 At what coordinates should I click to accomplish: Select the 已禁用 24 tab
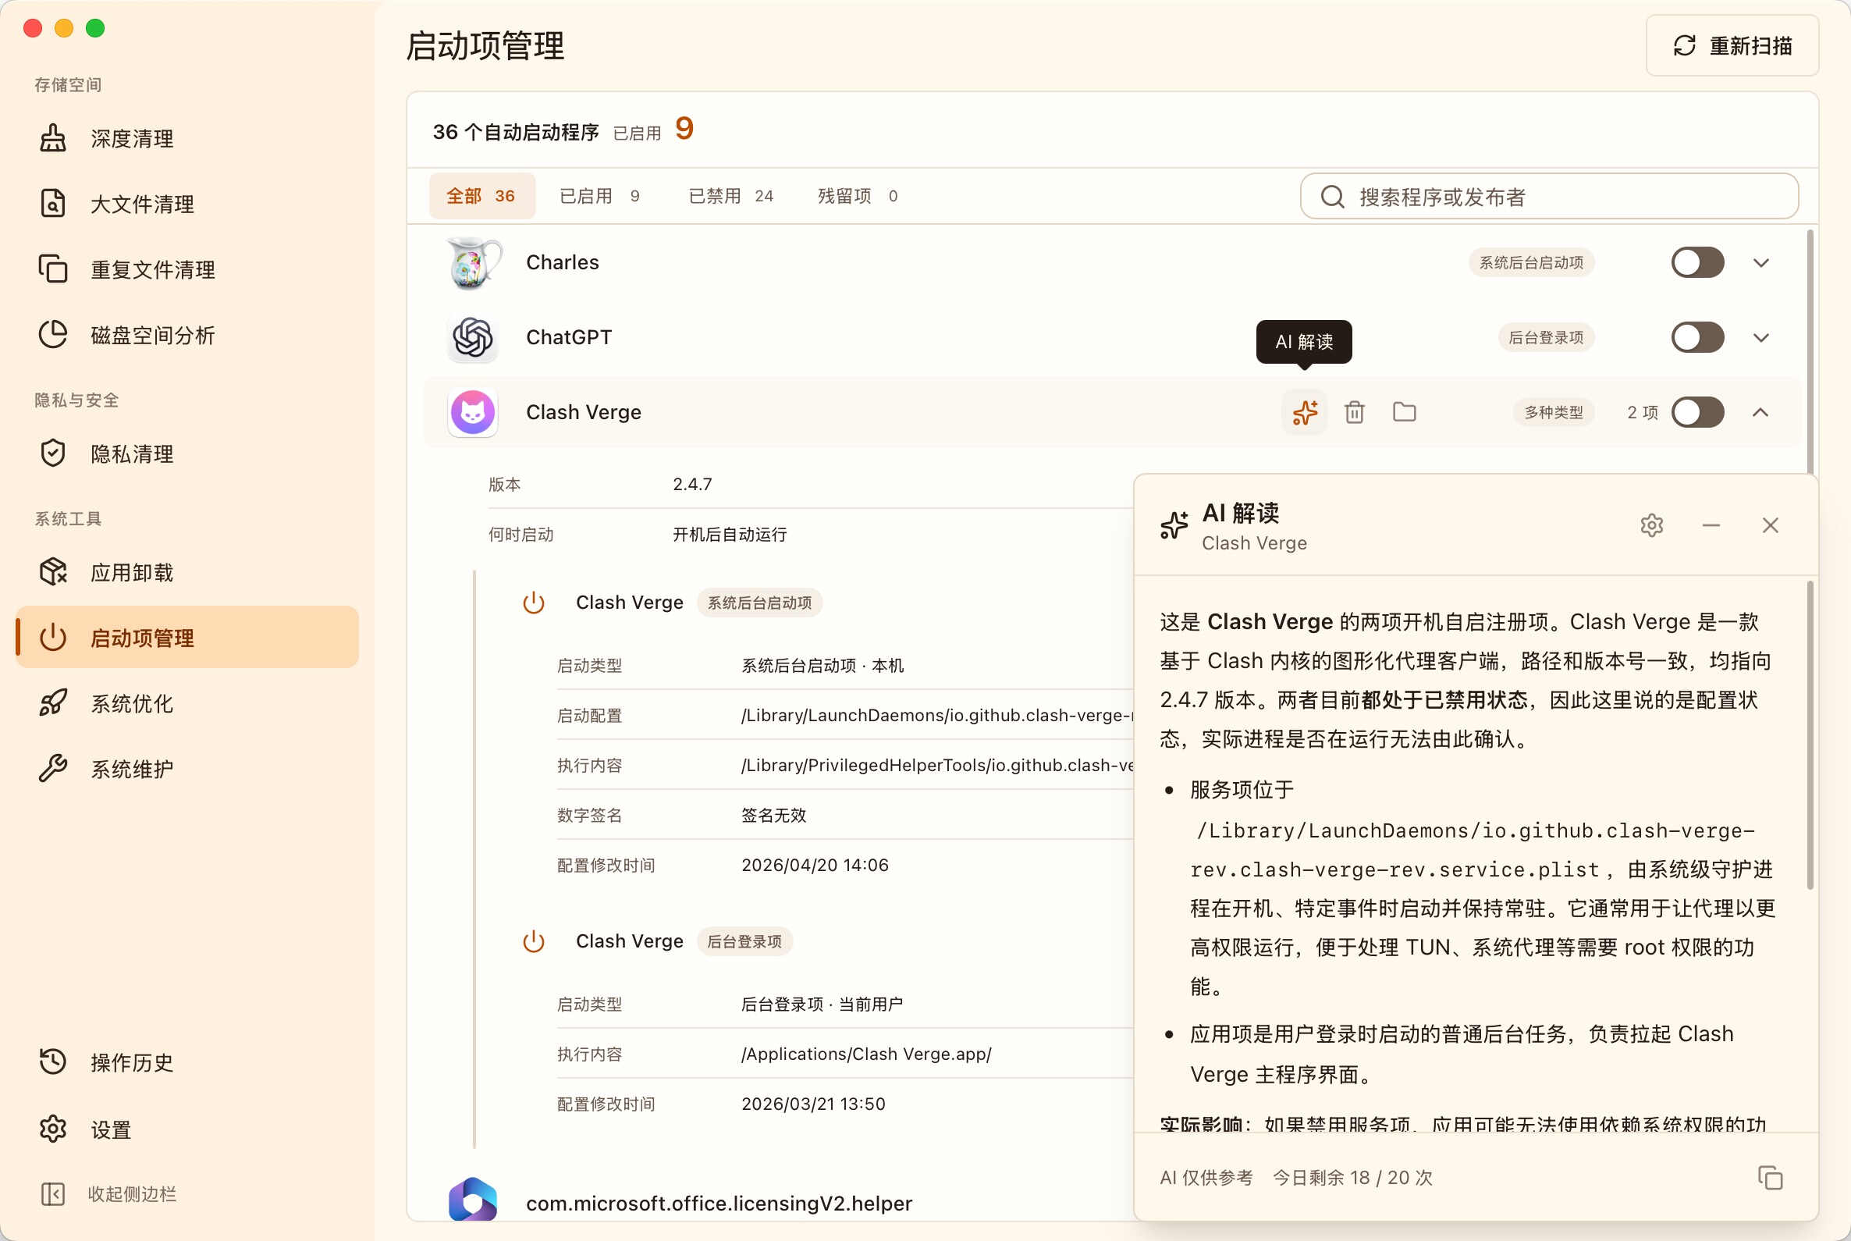(731, 196)
